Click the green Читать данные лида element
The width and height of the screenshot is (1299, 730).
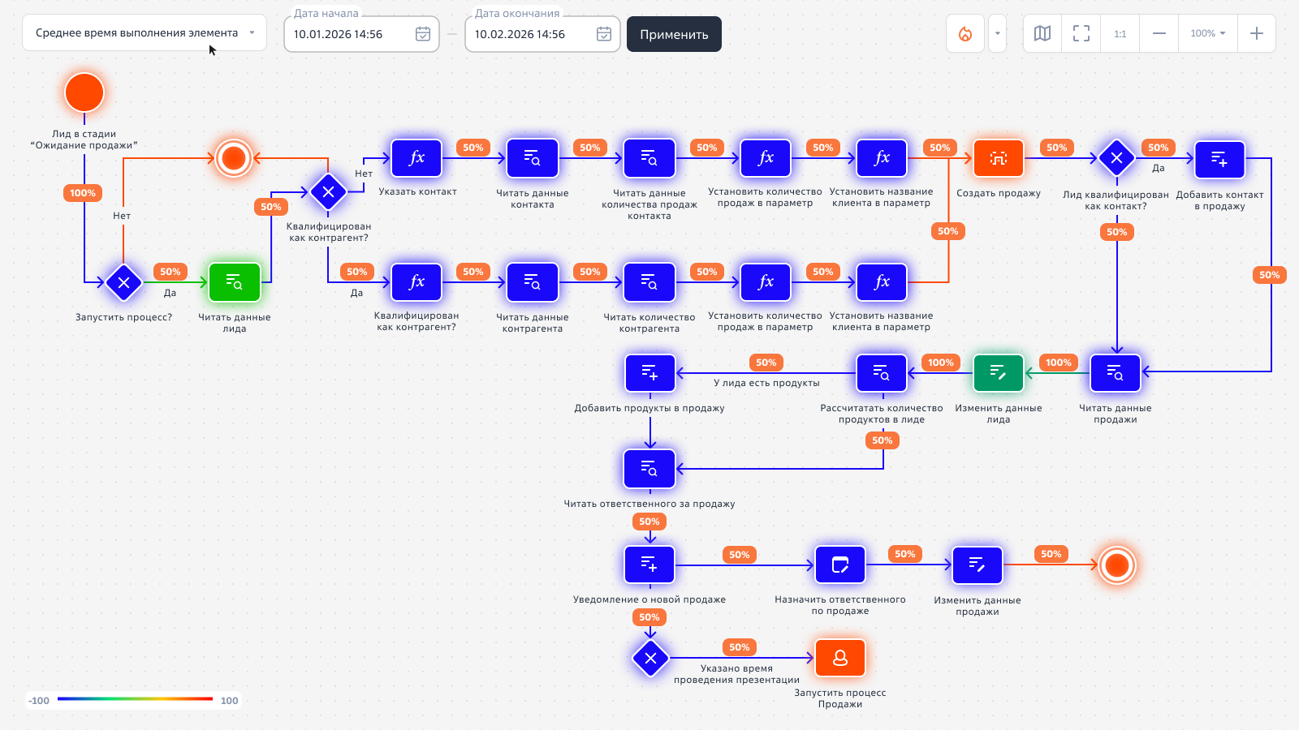235,282
